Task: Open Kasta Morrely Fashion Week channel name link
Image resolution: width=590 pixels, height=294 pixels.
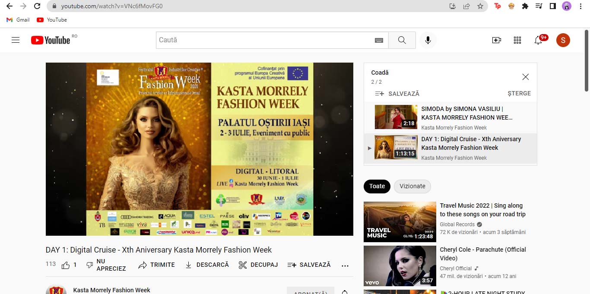Action: (x=112, y=290)
